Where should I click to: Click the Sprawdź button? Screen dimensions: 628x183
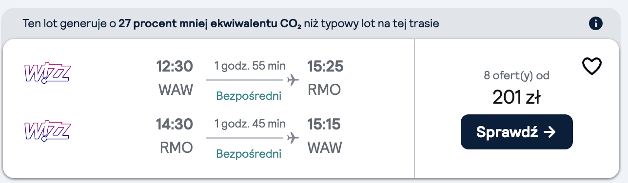516,132
